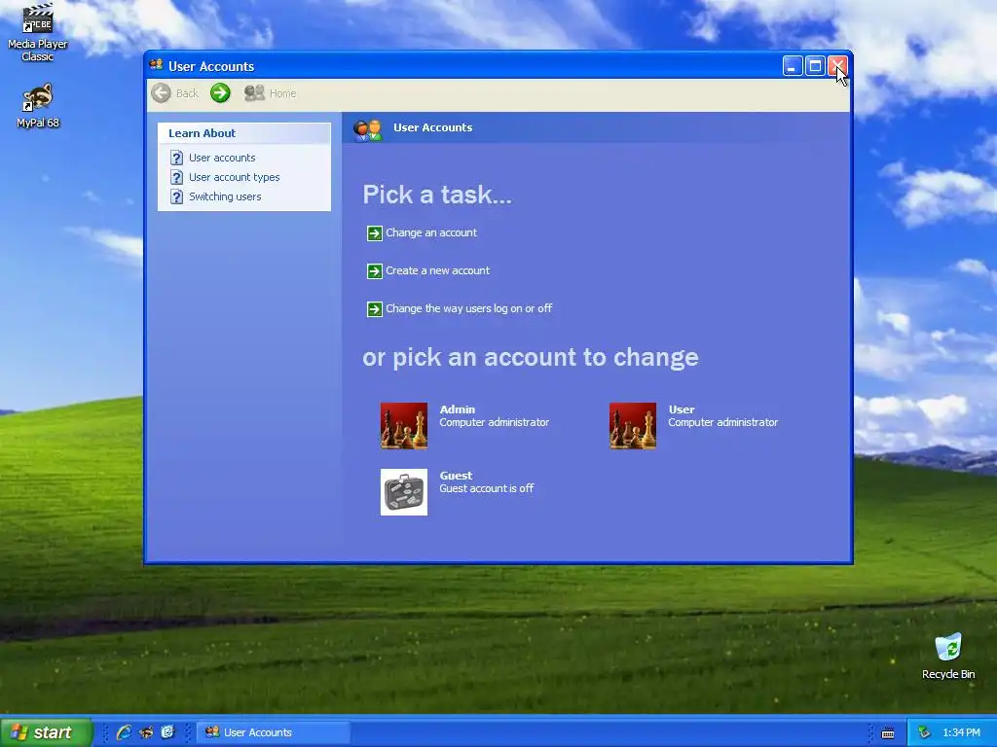997x747 pixels.
Task: Select the MyPal 68 desktop icon
Action: coord(38,105)
